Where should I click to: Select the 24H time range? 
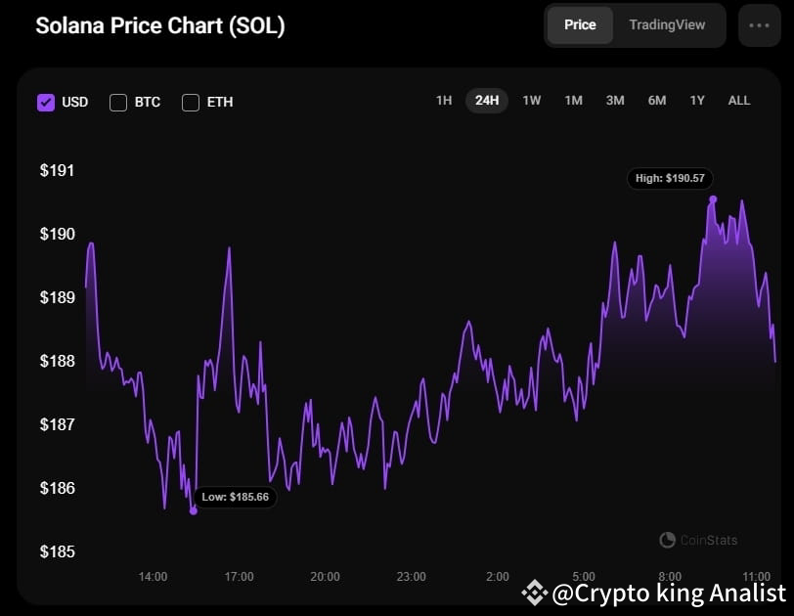(x=487, y=101)
